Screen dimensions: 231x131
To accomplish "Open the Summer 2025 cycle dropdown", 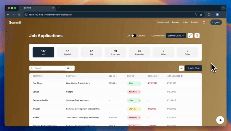I will (176, 36).
